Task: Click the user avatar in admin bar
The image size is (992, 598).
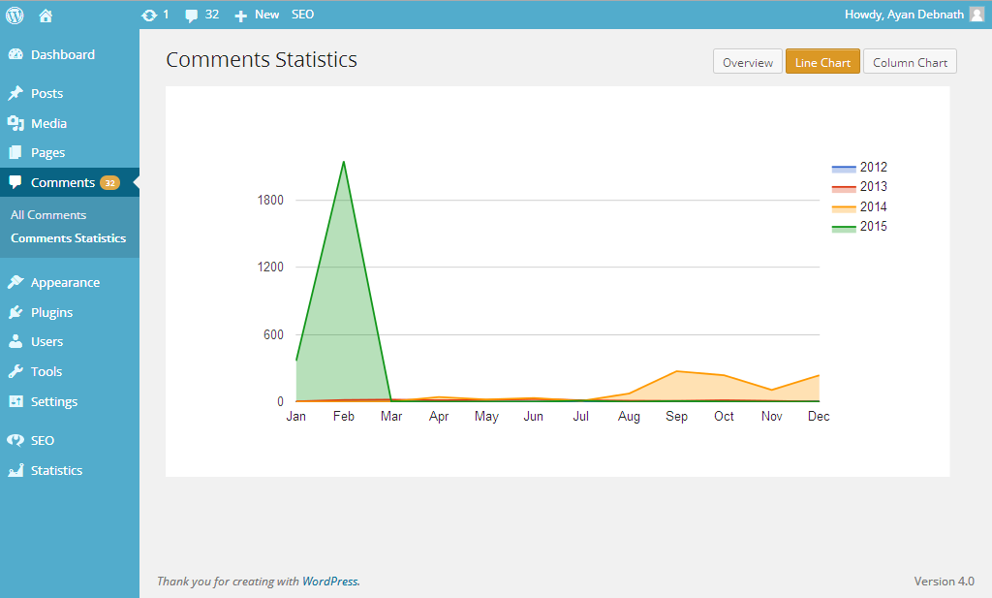Action: [976, 15]
